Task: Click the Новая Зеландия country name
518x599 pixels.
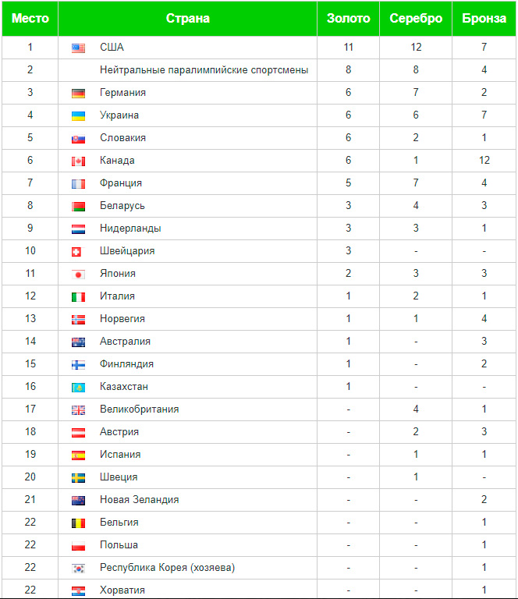Action: pyautogui.click(x=140, y=500)
